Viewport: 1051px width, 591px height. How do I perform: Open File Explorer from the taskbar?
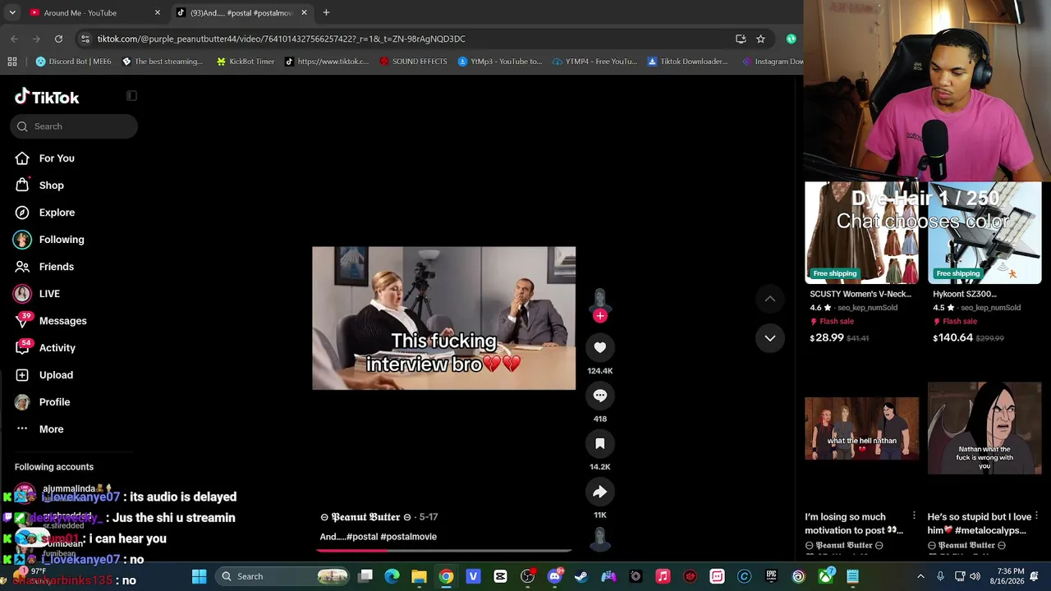click(419, 576)
